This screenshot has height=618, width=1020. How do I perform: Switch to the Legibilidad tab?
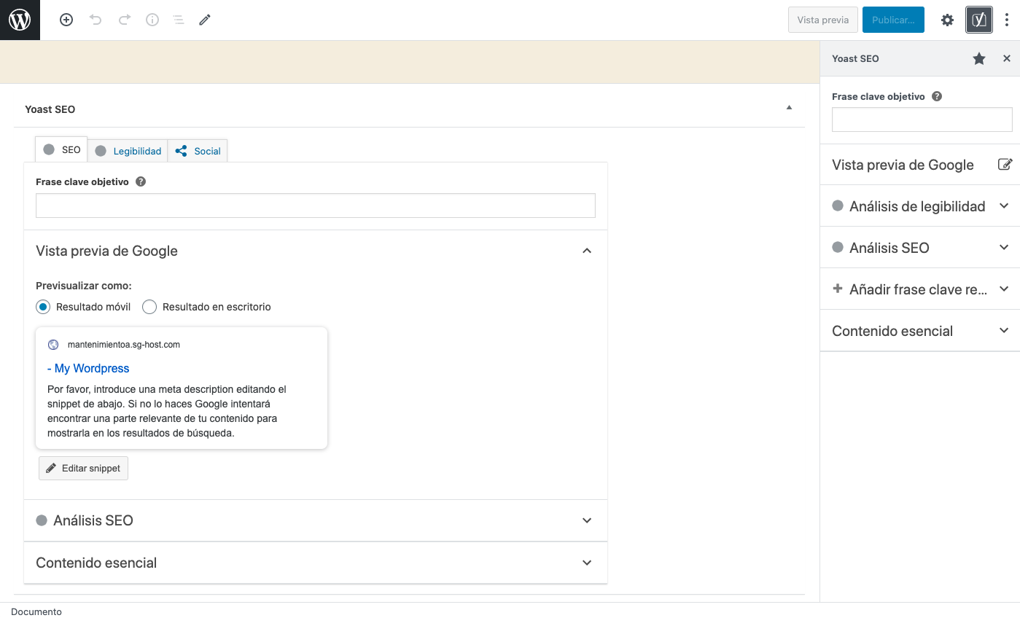click(x=128, y=151)
